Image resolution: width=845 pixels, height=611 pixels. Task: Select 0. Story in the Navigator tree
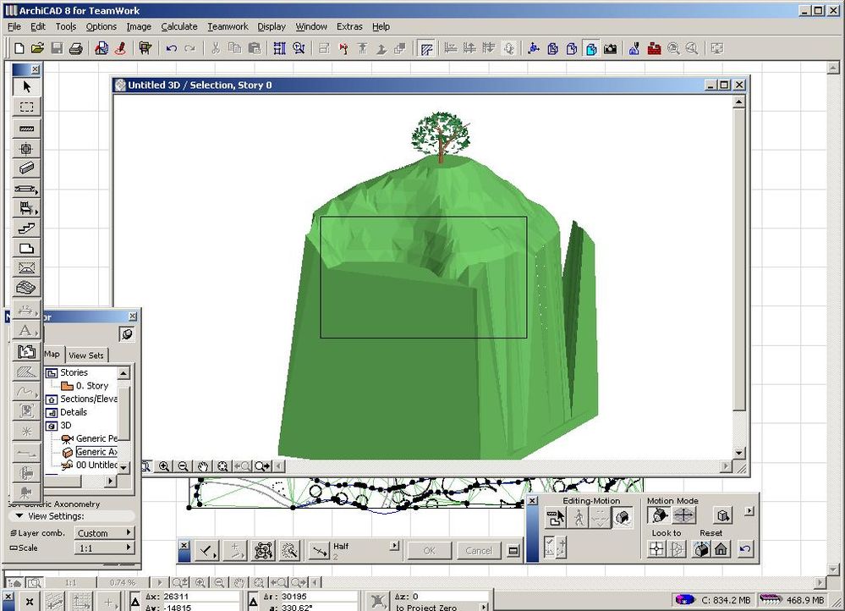pos(91,386)
